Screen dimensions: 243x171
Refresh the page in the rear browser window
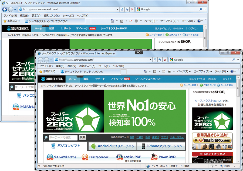(x=127, y=9)
